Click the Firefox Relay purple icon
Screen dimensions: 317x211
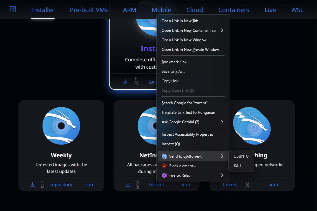click(x=164, y=175)
